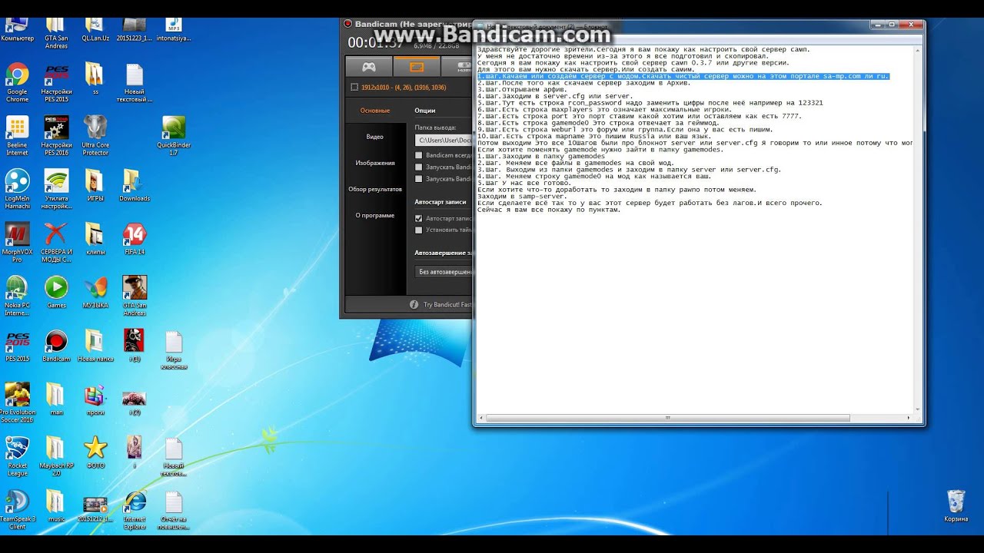Open the Новая папка folder icon
984x553 pixels.
pyautogui.click(x=95, y=346)
